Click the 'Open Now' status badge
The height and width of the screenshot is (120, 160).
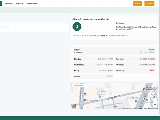pos(151,50)
